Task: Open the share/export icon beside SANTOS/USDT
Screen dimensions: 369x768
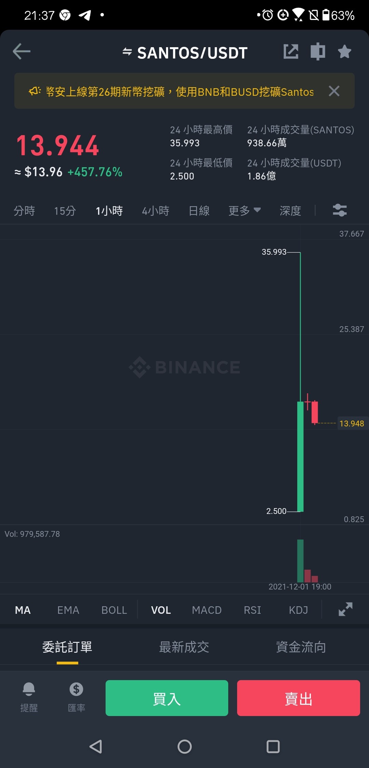Action: (291, 52)
